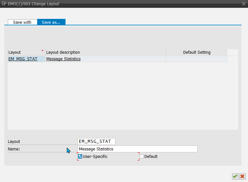248x182 pixels.
Task: Cancel with the red X icon
Action: (x=242, y=176)
